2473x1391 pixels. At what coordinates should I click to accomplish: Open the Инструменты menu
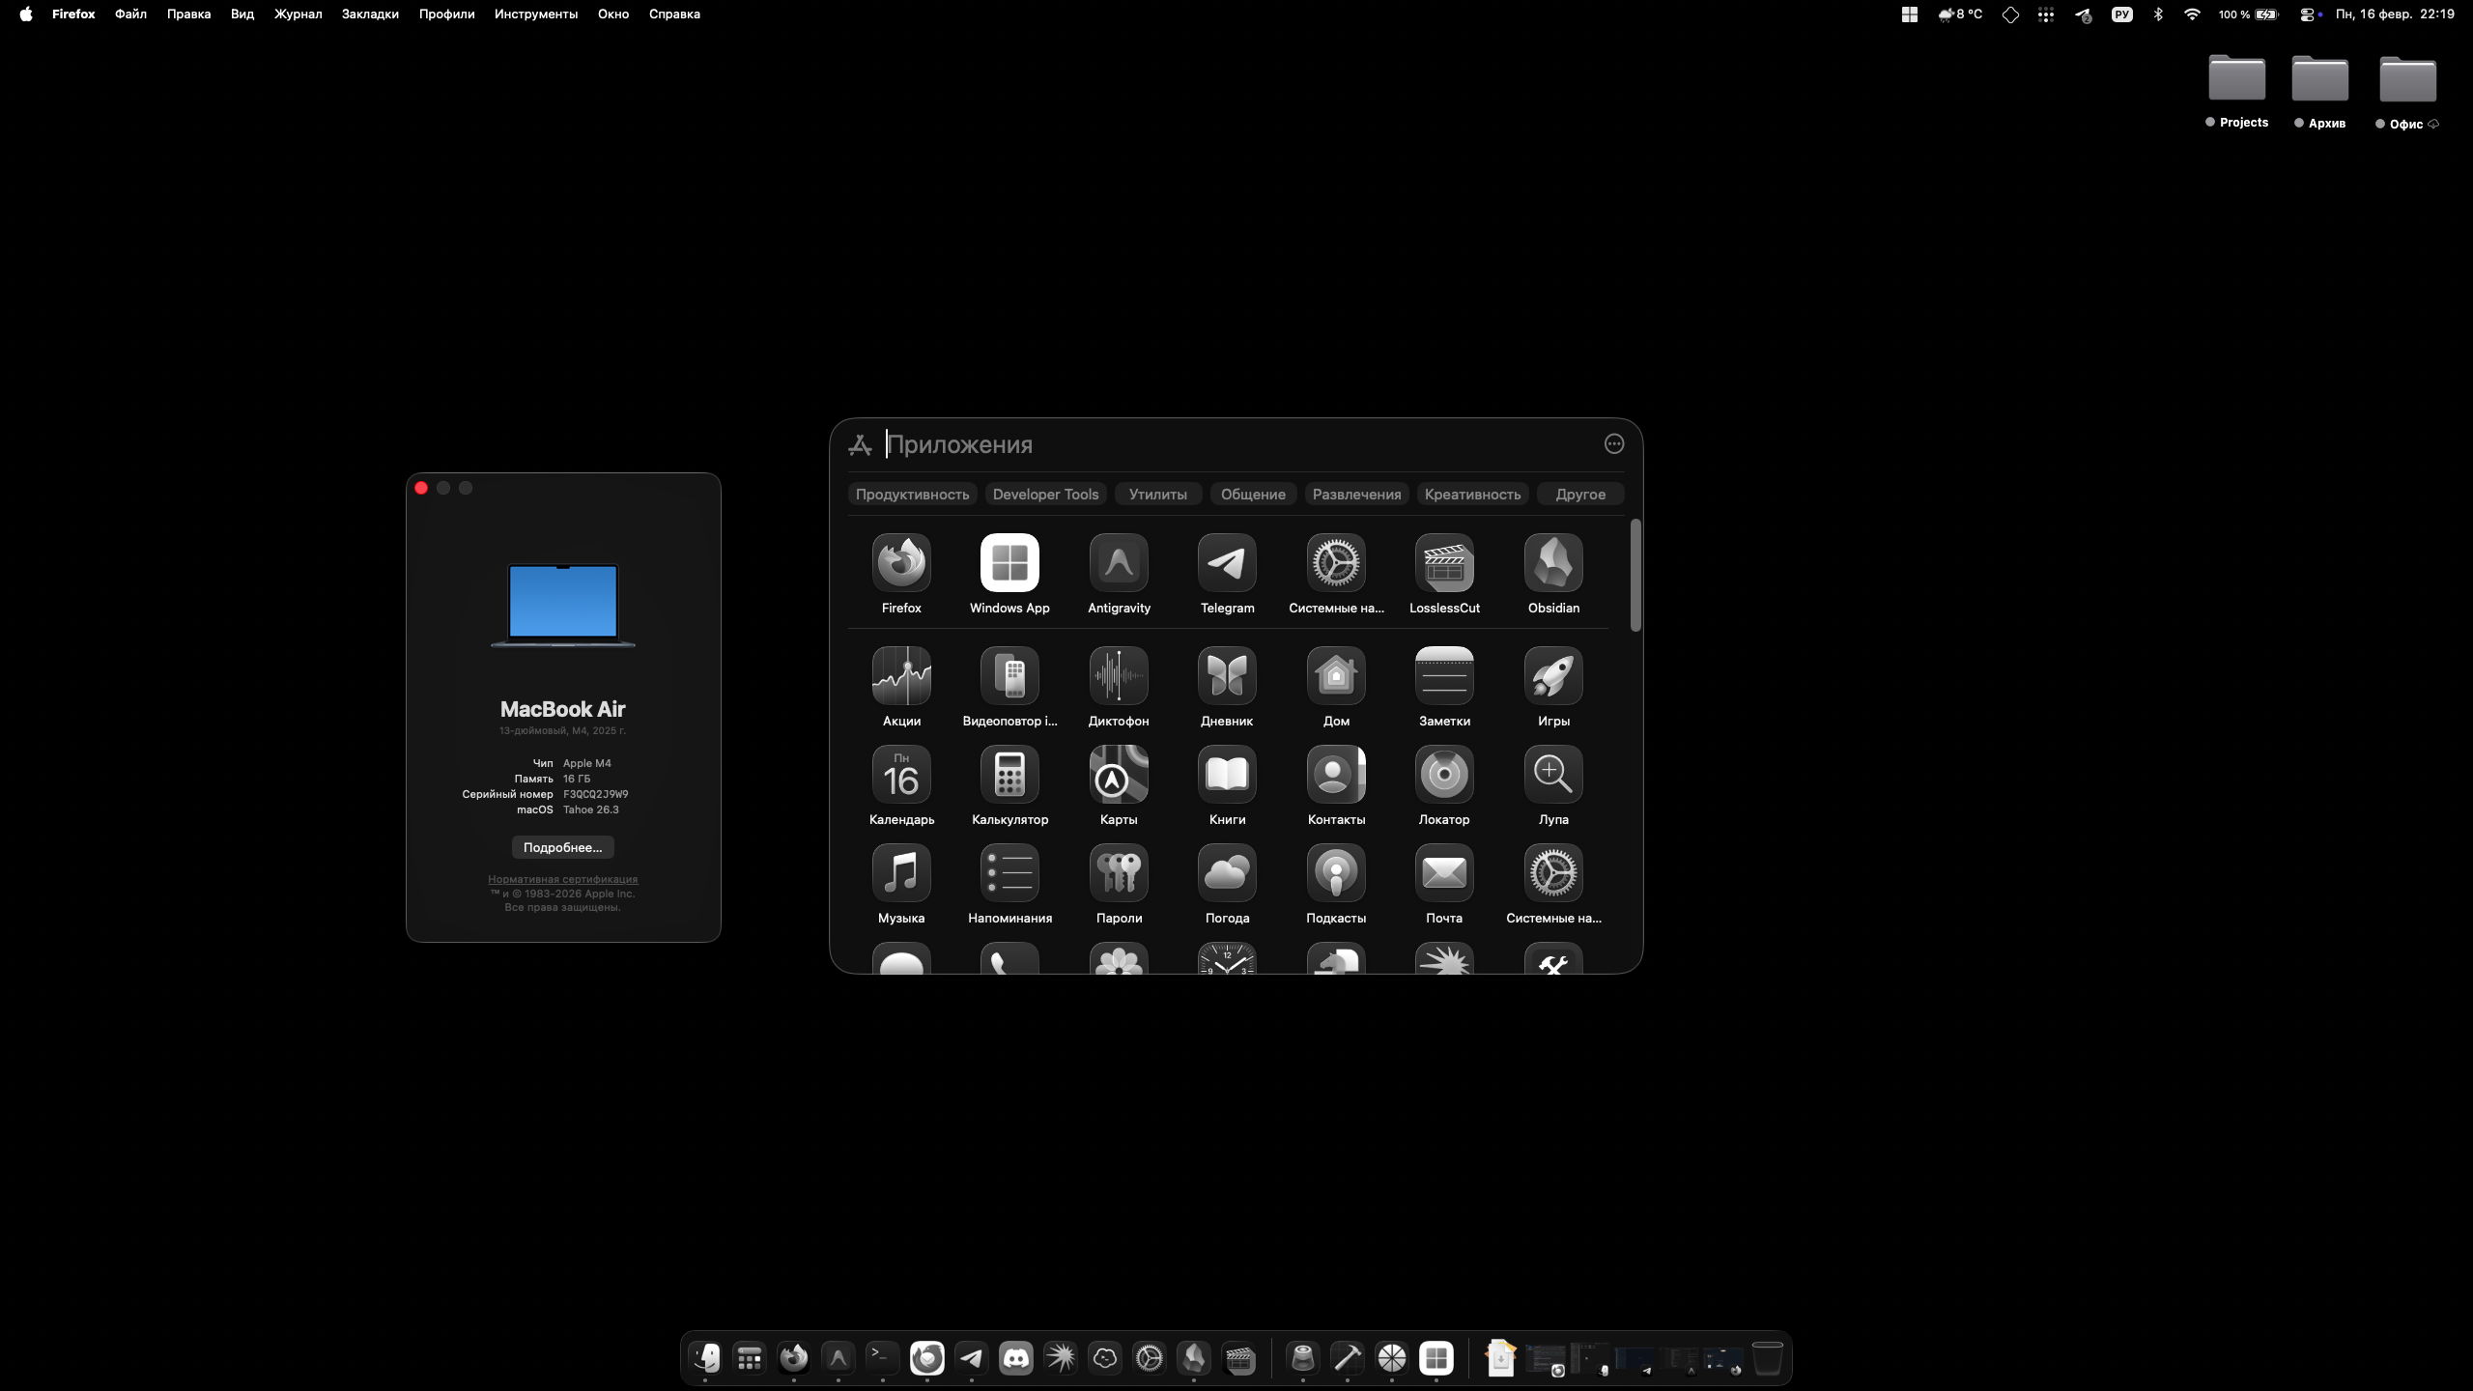click(x=535, y=14)
